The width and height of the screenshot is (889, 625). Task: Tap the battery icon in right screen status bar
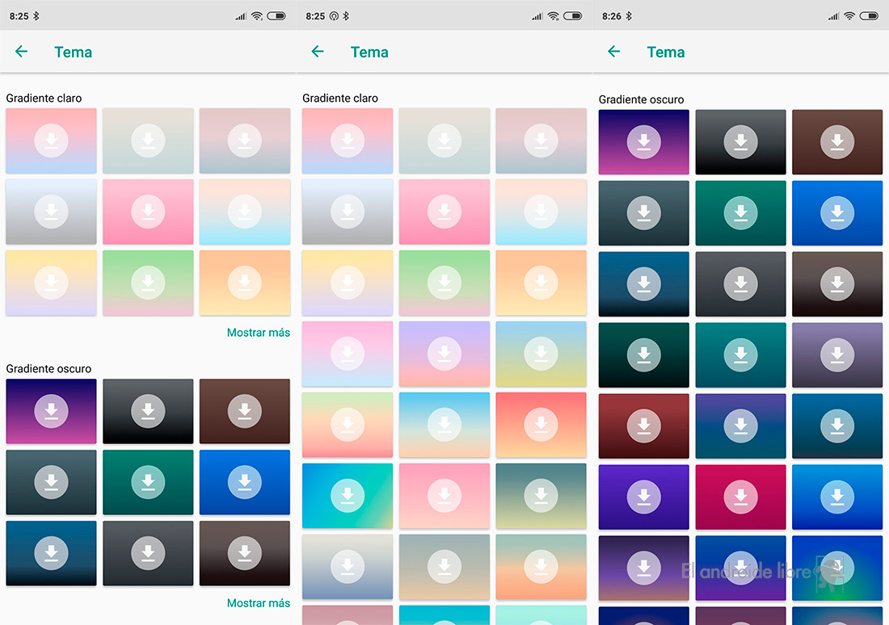click(869, 15)
